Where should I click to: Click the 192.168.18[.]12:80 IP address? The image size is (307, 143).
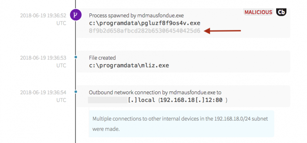(x=191, y=100)
